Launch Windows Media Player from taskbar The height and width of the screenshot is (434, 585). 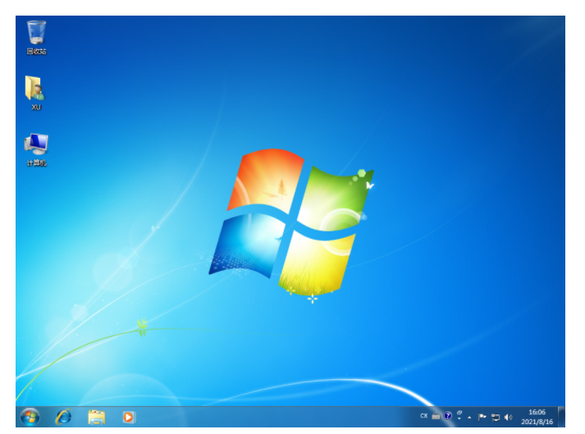(x=128, y=417)
